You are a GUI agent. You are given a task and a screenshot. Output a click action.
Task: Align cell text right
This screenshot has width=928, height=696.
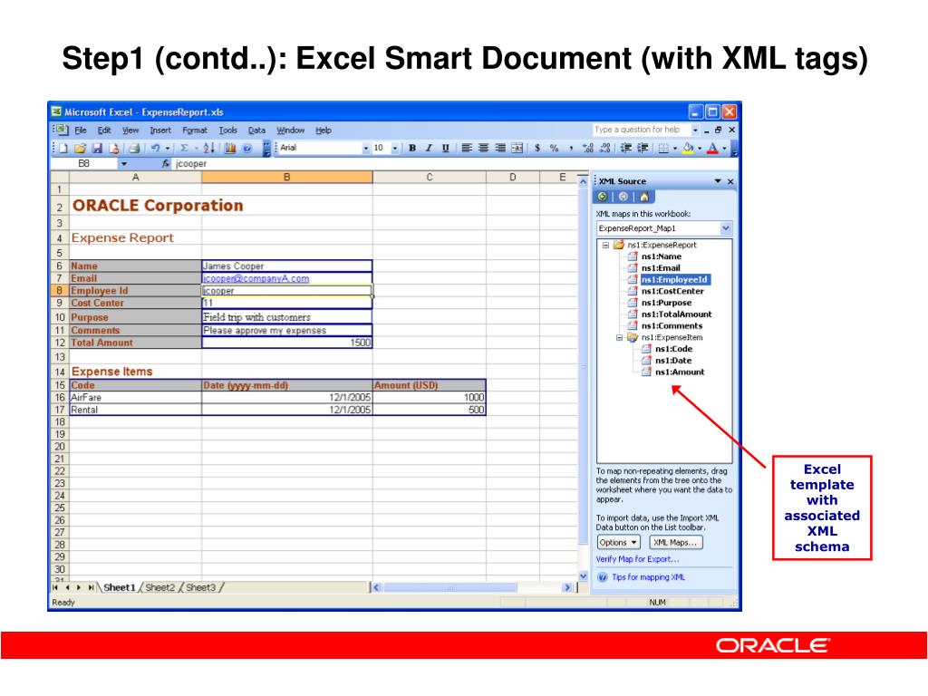coord(500,148)
